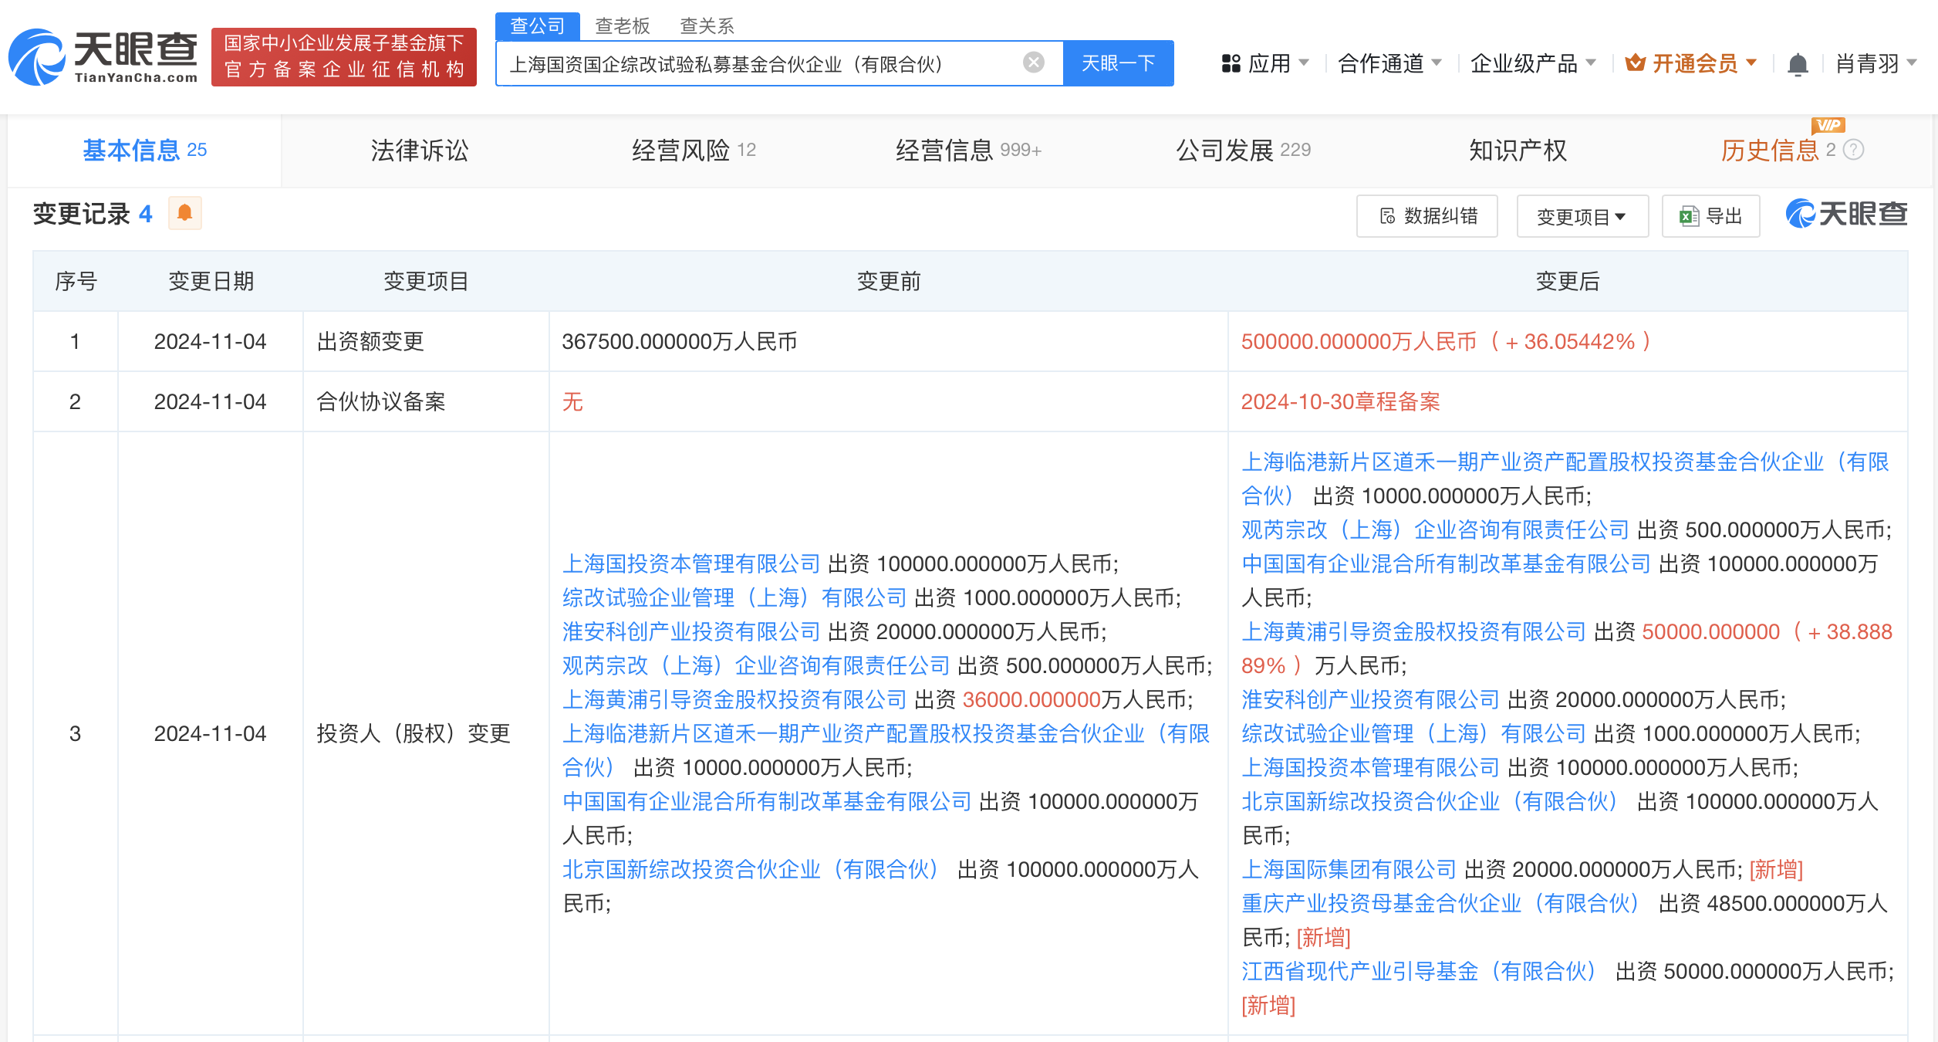The height and width of the screenshot is (1042, 1938).
Task: Click the 变更日期 column header
Action: pyautogui.click(x=211, y=281)
